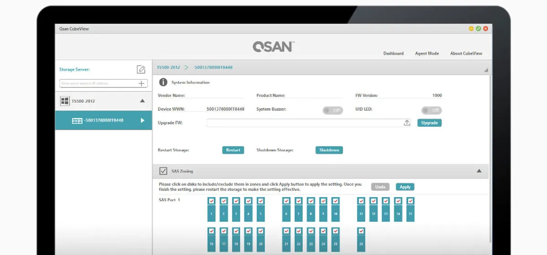Viewport: 547px width, 255px height.
Task: Collapse the TS500-2012 server tree
Action: pos(142,101)
